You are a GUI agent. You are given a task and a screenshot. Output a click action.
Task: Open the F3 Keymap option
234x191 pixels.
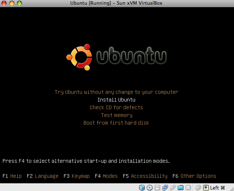click(x=77, y=176)
